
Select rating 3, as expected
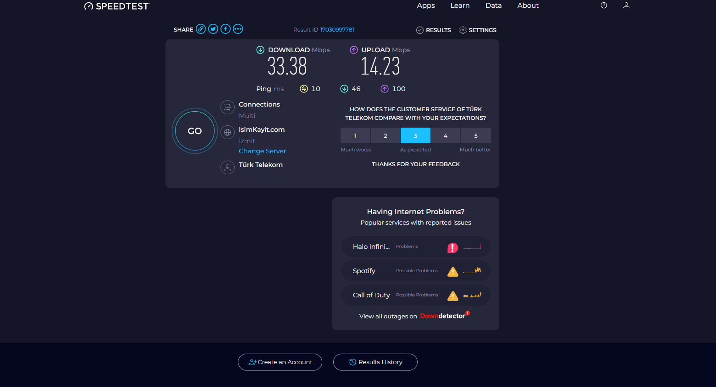(415, 135)
